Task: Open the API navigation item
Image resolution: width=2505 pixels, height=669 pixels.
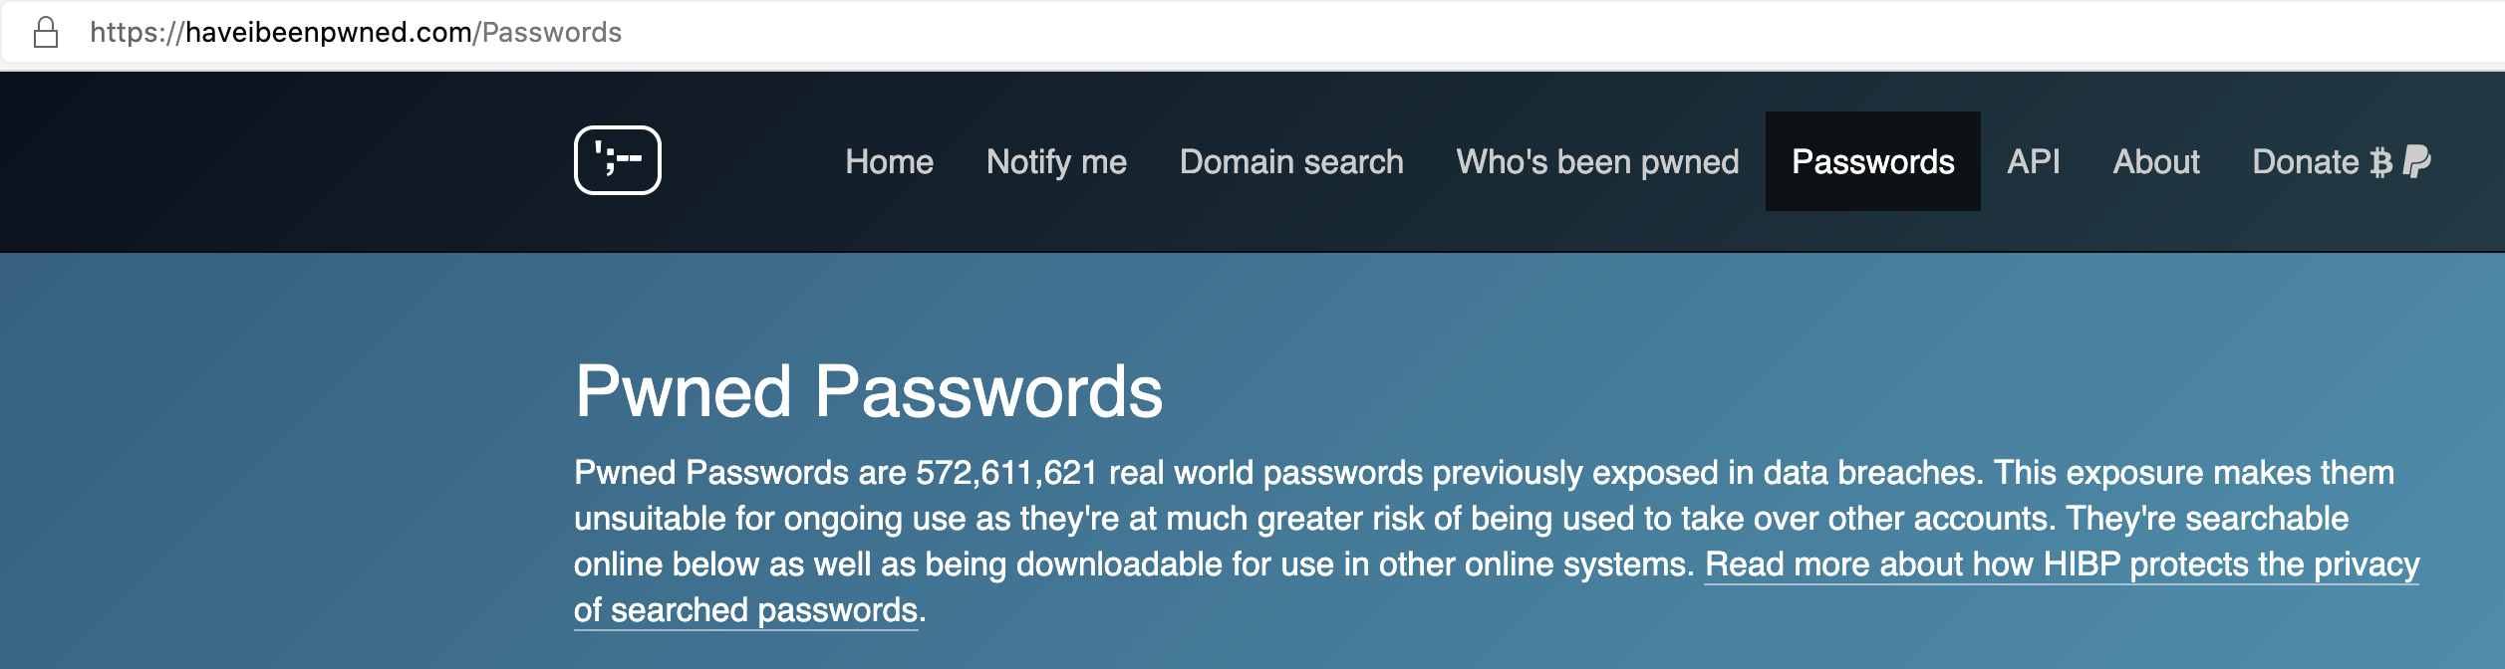Action: (2034, 162)
